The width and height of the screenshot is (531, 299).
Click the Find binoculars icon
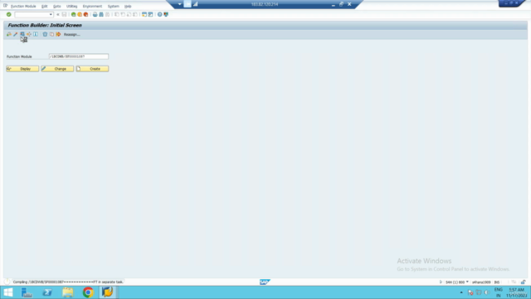click(x=101, y=15)
